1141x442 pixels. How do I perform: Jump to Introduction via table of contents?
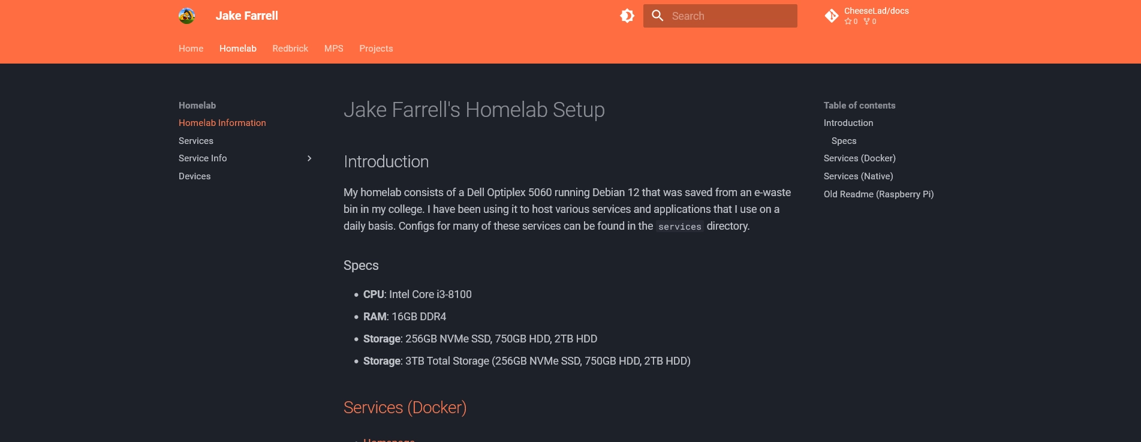[x=848, y=122]
